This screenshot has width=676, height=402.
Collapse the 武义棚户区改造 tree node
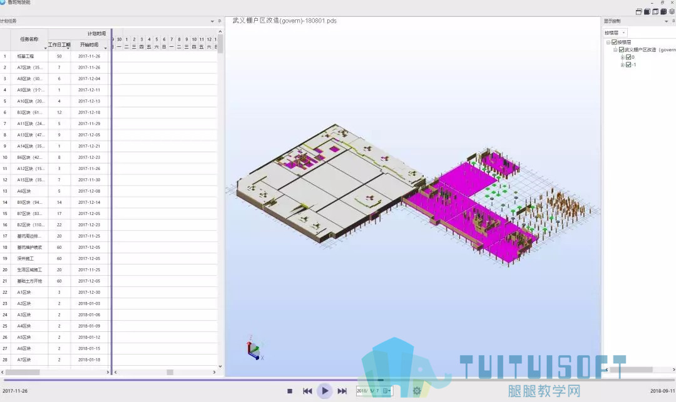tap(615, 49)
